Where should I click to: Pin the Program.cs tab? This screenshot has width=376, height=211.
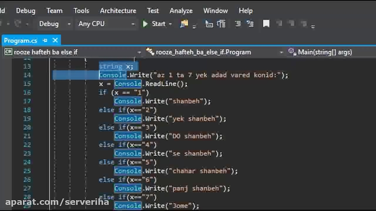(x=45, y=41)
